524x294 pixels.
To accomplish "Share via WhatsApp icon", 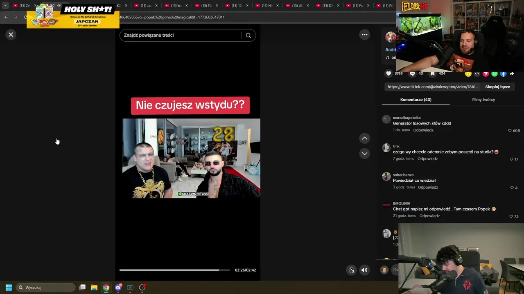I will click(x=495, y=74).
